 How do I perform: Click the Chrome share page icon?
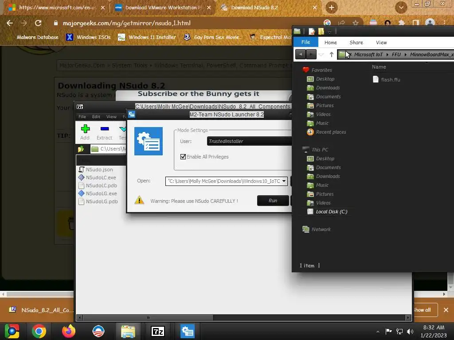342,23
